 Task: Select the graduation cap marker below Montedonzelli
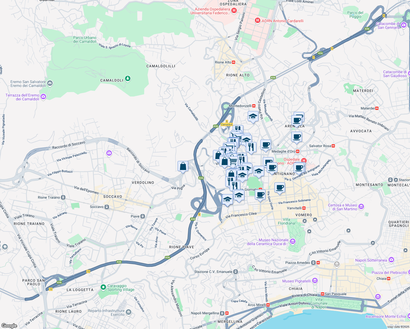pos(253,117)
